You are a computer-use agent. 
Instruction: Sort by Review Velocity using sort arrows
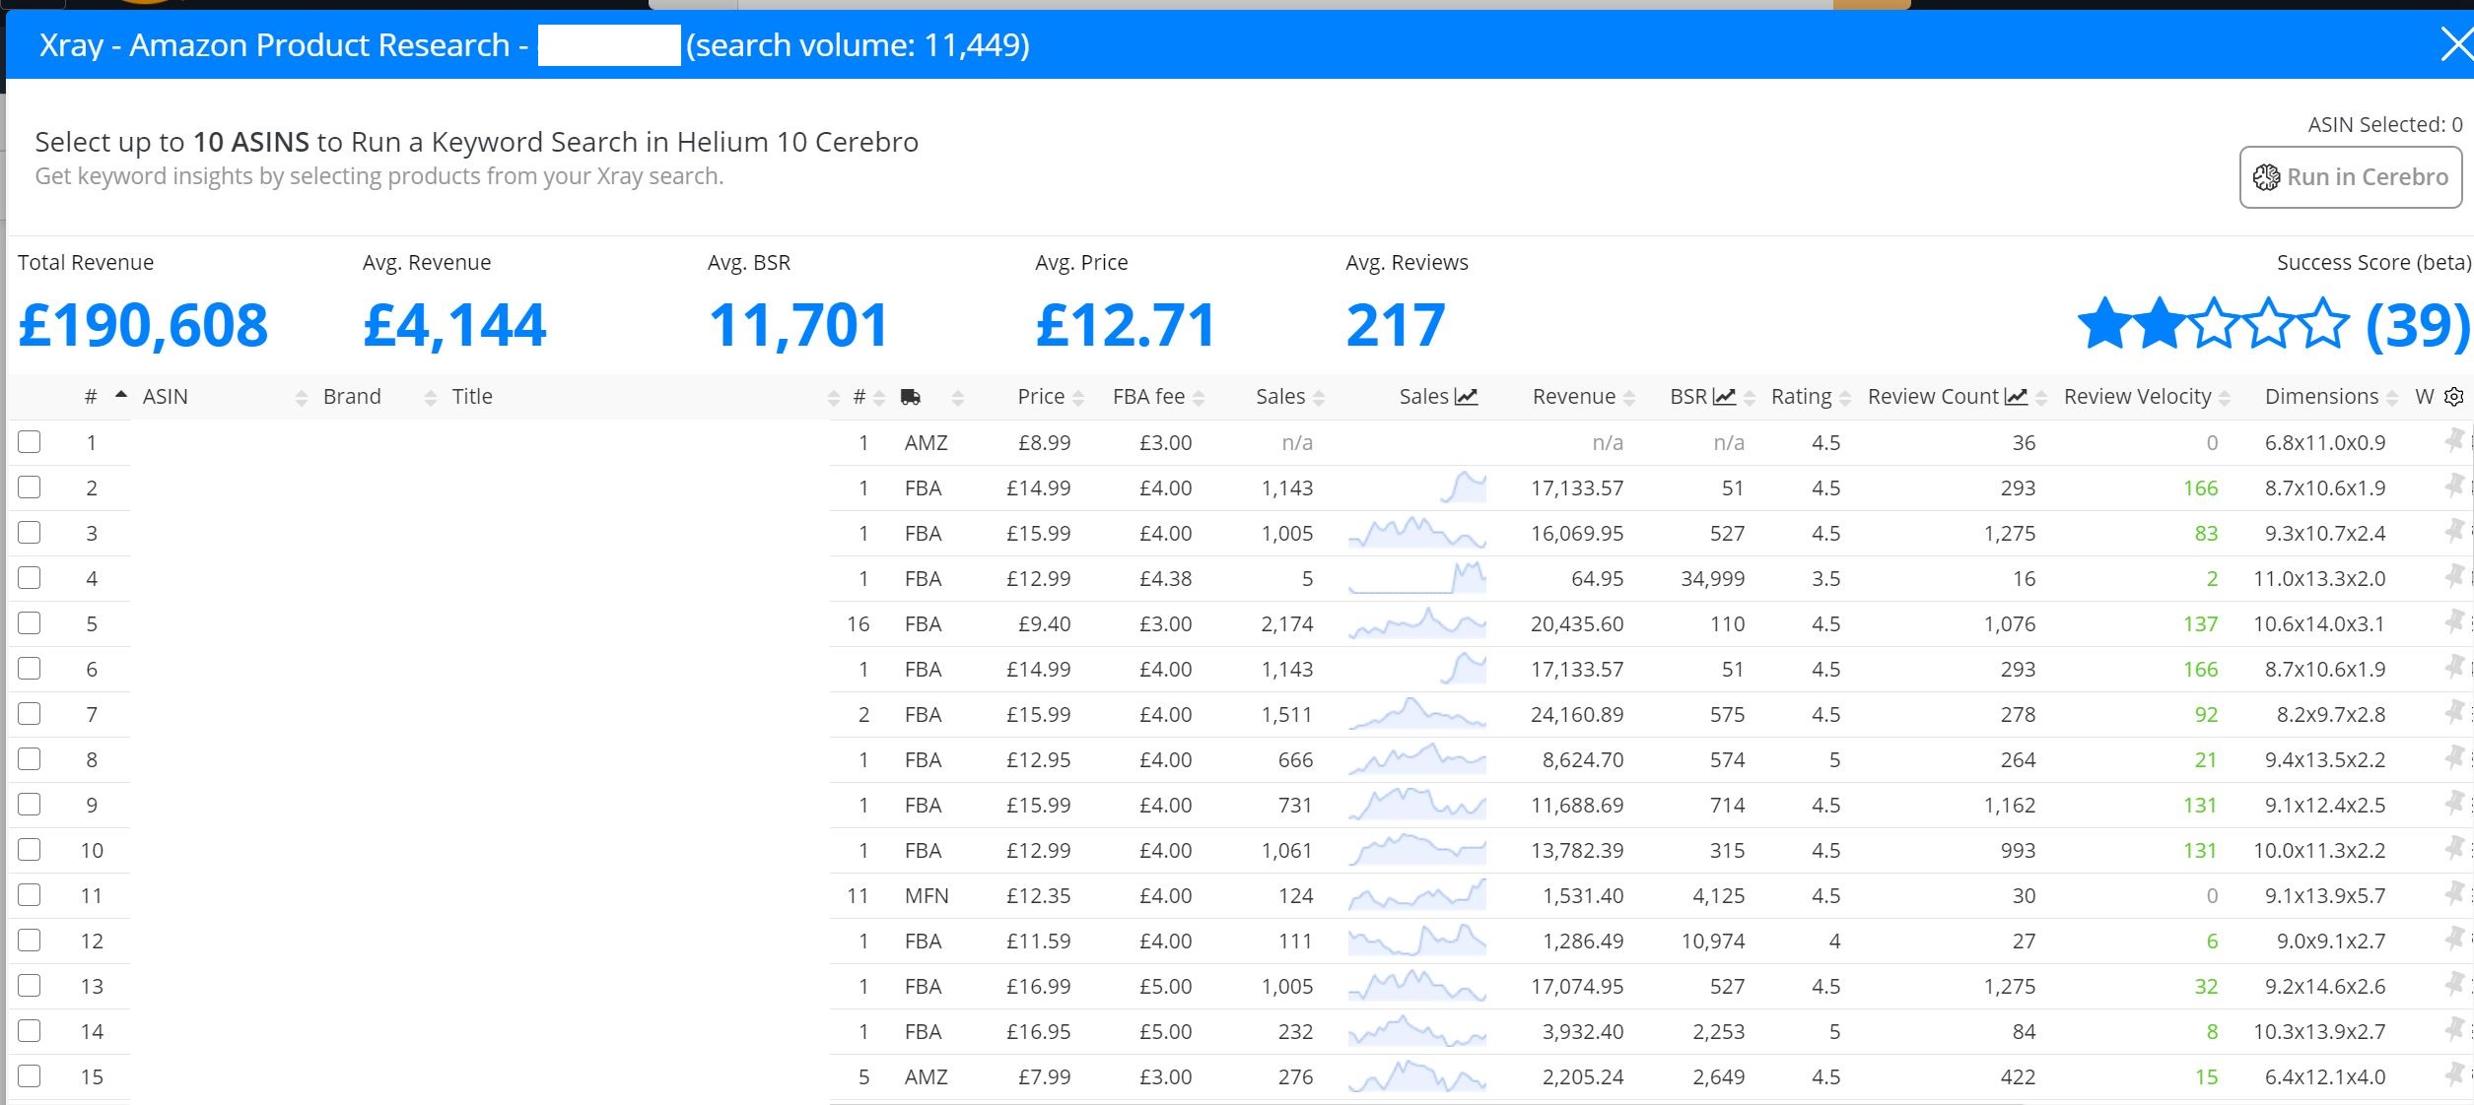pos(2225,398)
